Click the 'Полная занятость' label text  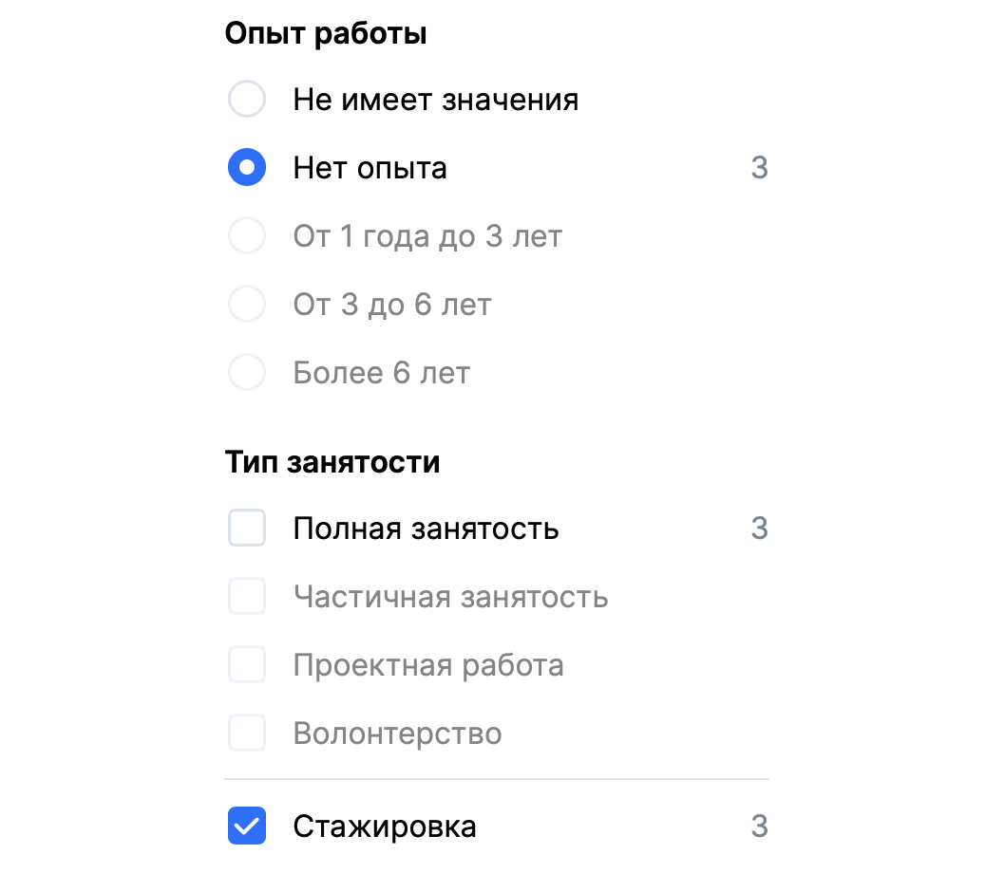click(x=426, y=529)
